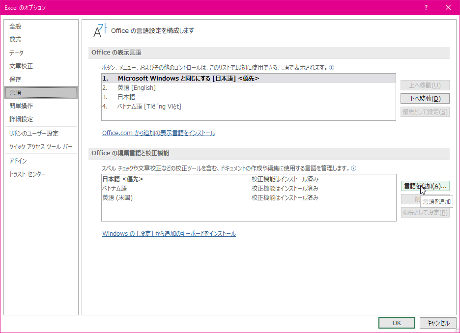This screenshot has width=460, height=333.
Task: Click the info icon beside editing language description
Action: [x=354, y=168]
